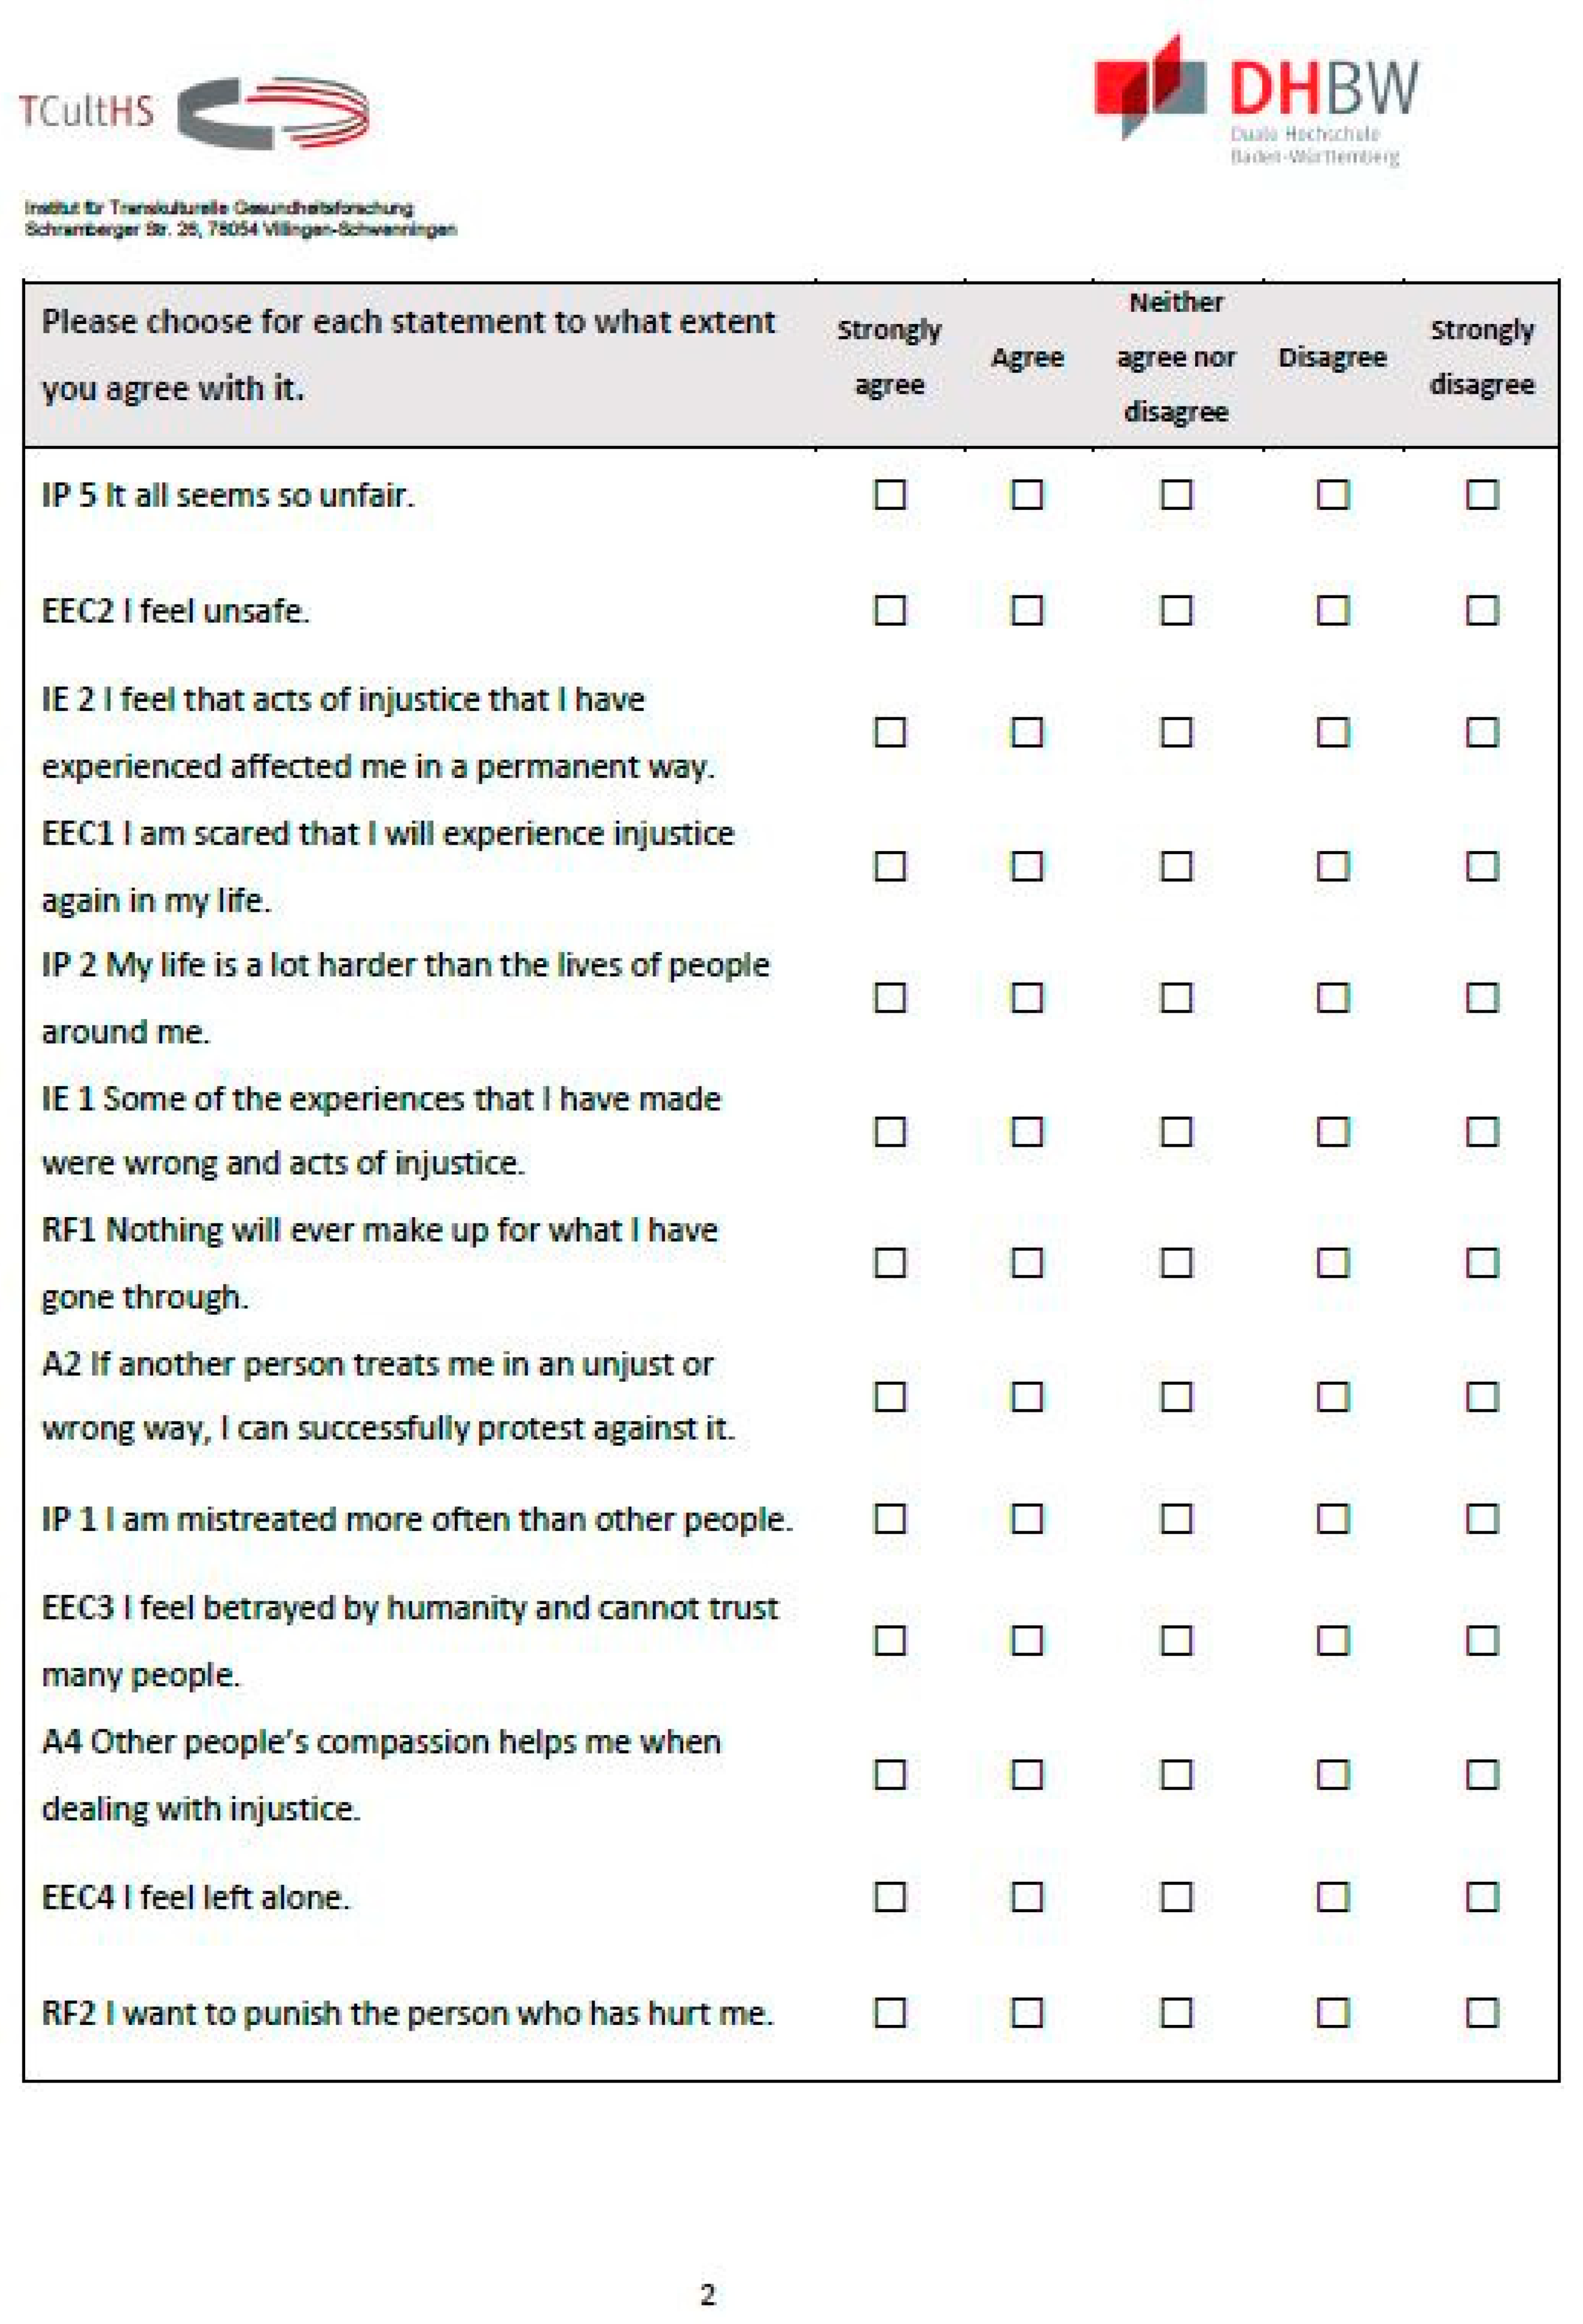Mark Neither option for RF1 statement

click(1176, 1263)
